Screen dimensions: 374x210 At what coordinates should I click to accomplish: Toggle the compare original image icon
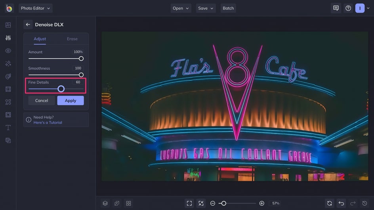(117, 203)
